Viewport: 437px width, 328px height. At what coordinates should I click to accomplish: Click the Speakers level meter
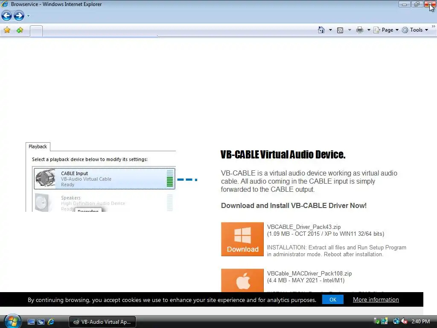[x=170, y=202]
